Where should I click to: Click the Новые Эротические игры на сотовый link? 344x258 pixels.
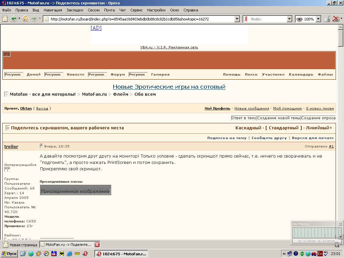(169, 87)
